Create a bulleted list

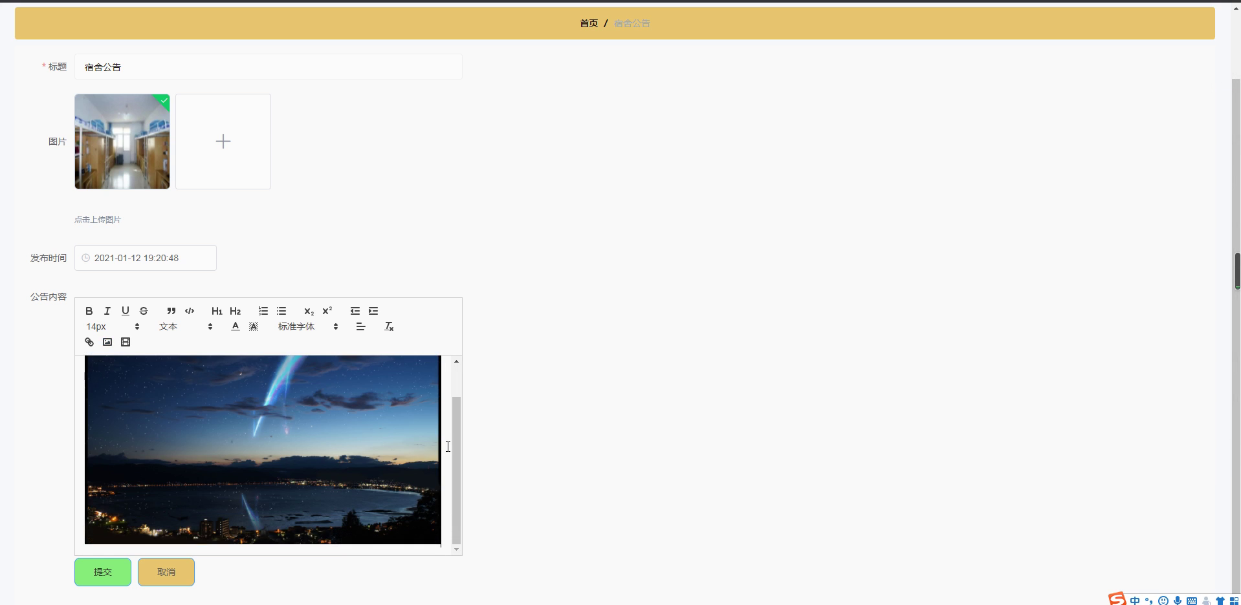coord(281,311)
